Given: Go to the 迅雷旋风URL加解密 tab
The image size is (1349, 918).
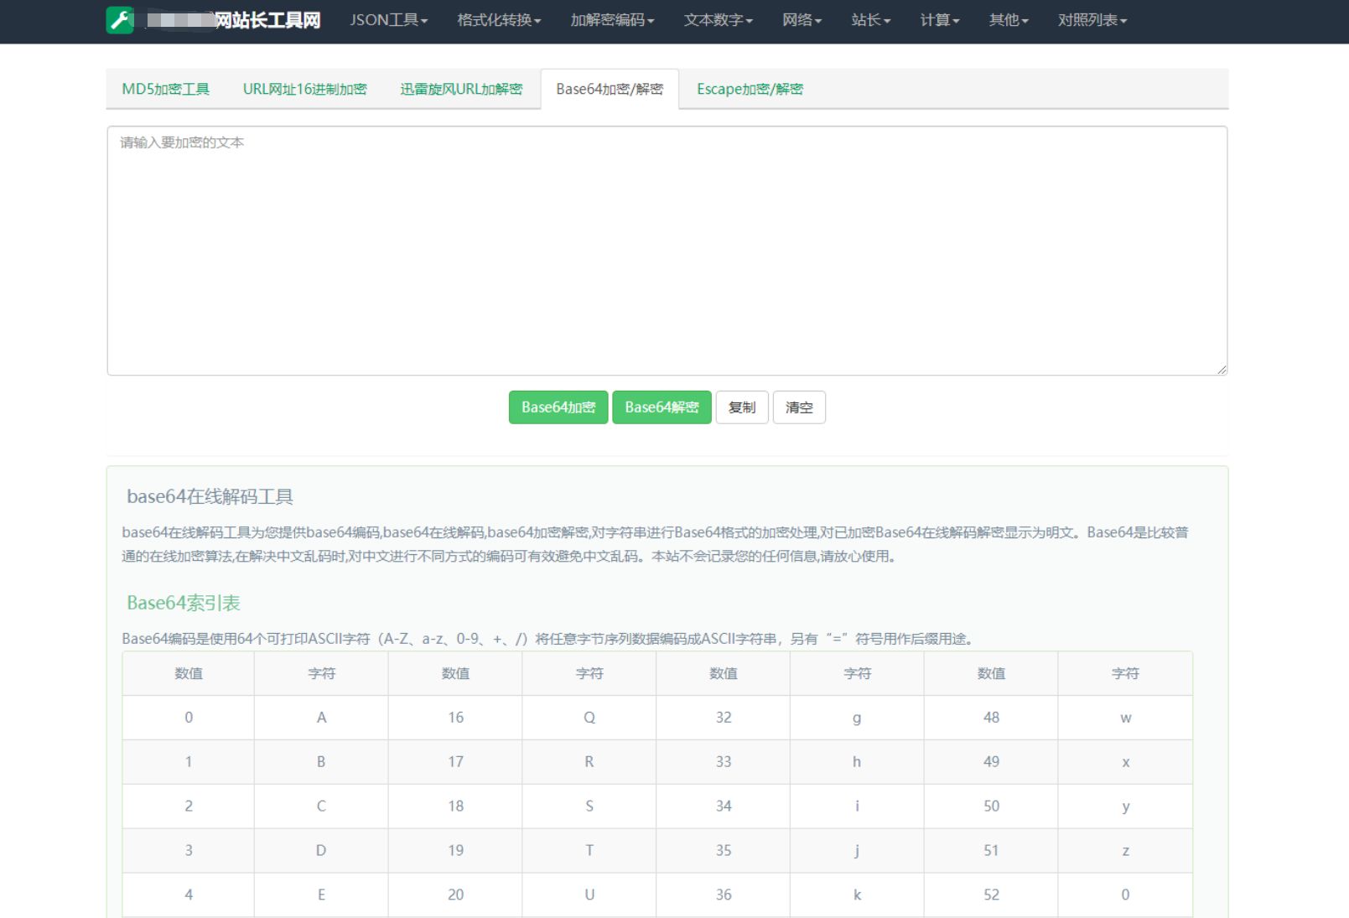Looking at the screenshot, I should (x=461, y=89).
